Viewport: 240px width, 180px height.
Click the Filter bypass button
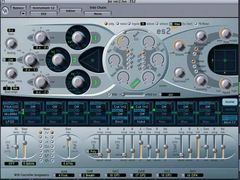coord(135,83)
